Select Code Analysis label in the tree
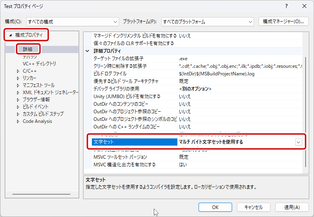This screenshot has height=217, width=314. [37, 121]
